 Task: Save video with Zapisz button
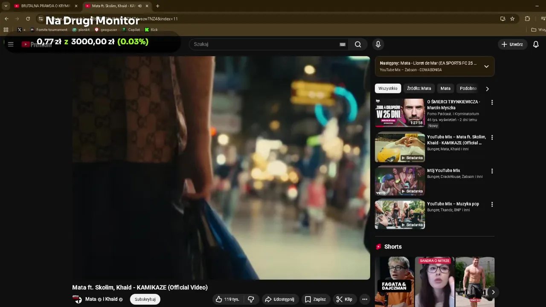[x=315, y=299]
